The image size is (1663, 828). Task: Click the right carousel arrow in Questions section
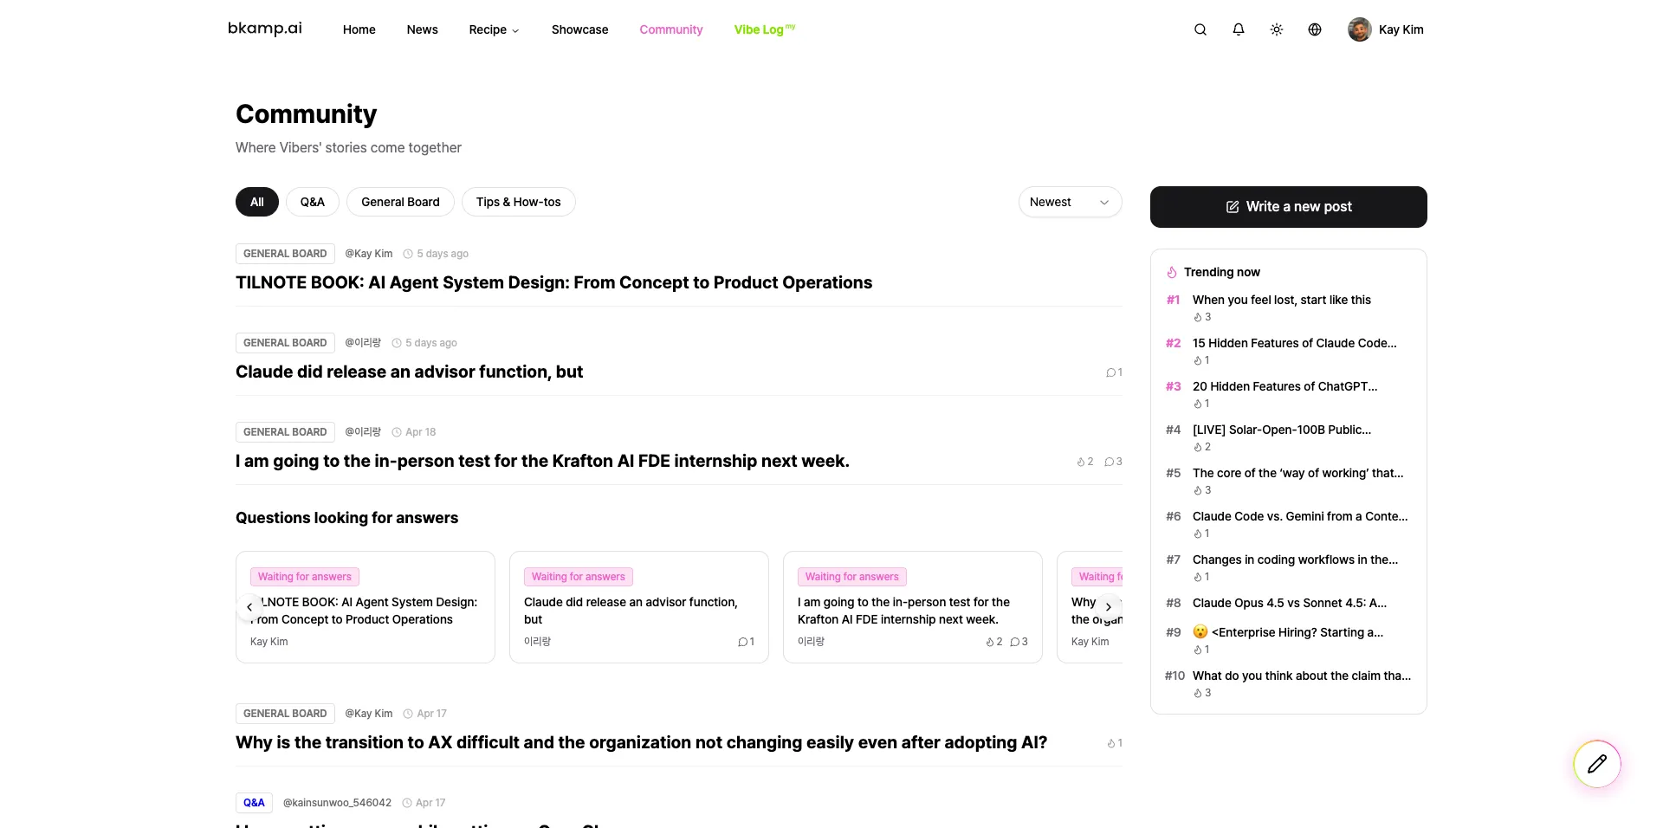pyautogui.click(x=1108, y=607)
